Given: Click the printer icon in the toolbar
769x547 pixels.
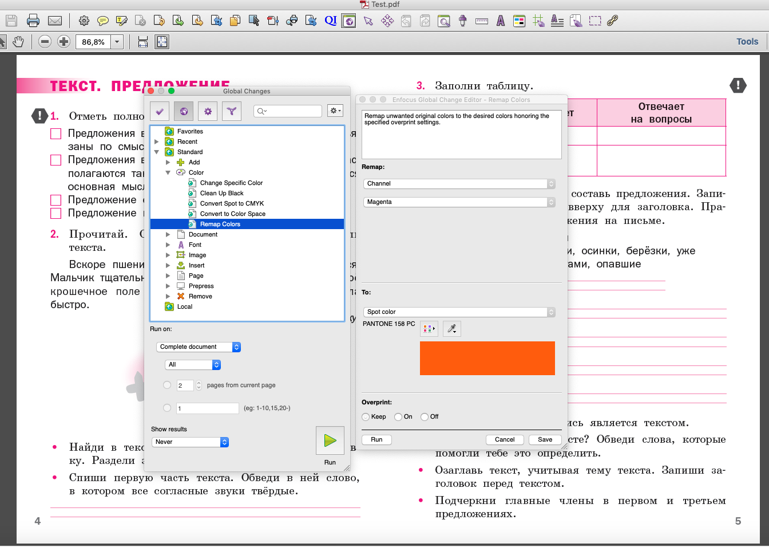Looking at the screenshot, I should 33,21.
